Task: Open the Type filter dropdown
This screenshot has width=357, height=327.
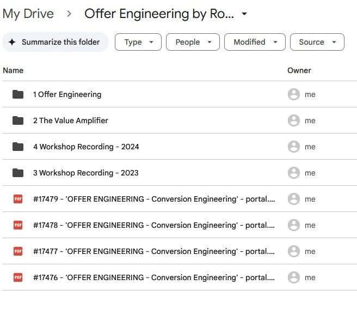Action: coord(138,42)
